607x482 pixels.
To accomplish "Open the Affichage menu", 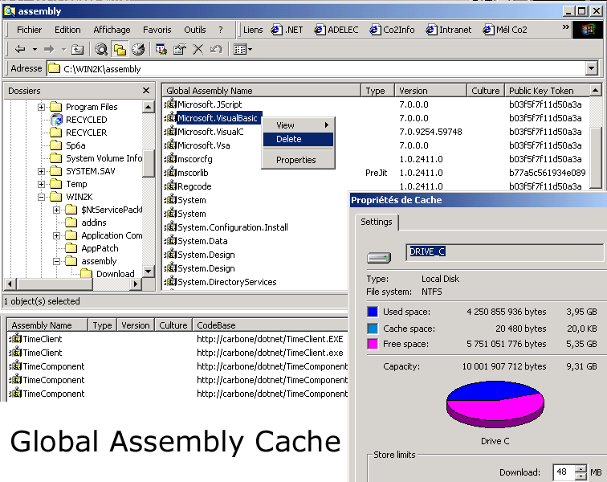I will point(112,30).
